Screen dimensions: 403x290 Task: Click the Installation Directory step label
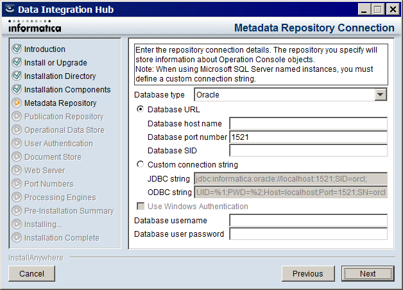(x=60, y=76)
